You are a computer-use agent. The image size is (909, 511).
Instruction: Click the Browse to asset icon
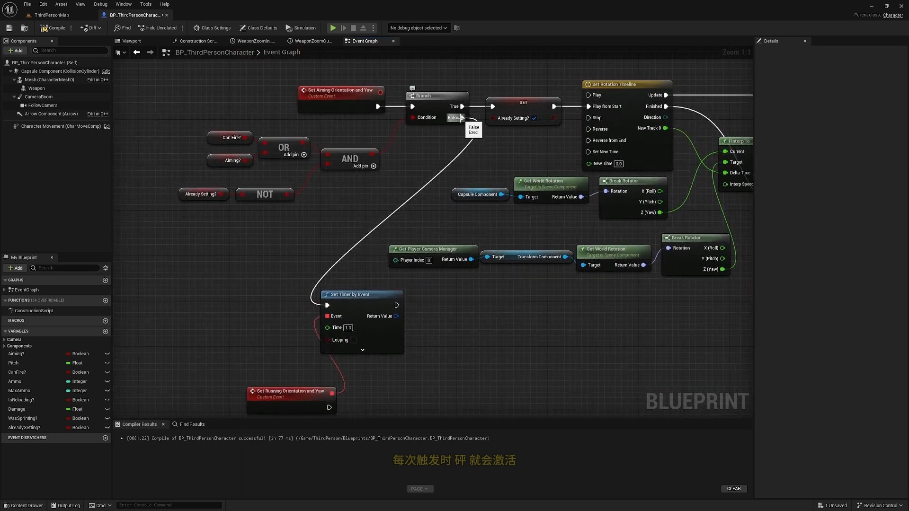click(x=25, y=28)
